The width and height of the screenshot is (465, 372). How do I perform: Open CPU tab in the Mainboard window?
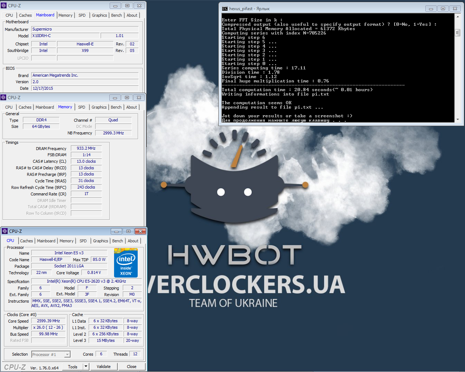9,15
